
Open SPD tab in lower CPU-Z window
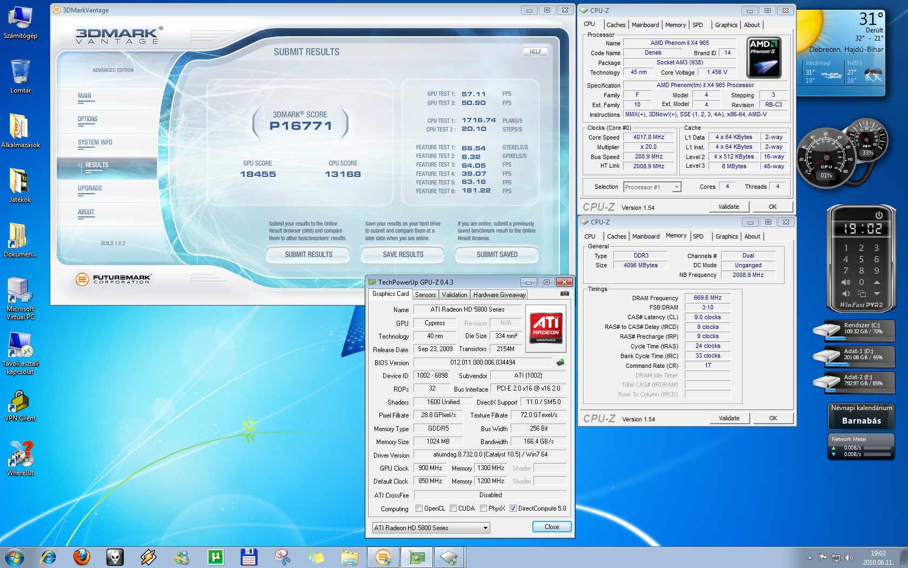click(x=698, y=236)
